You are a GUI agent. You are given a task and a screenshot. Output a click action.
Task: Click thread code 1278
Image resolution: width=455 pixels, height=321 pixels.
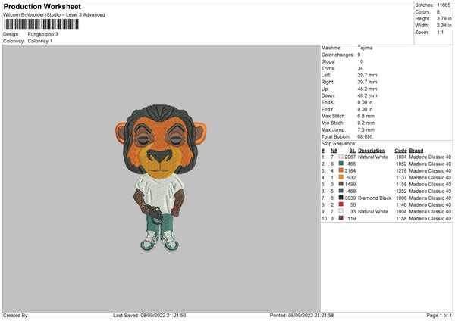[x=401, y=170]
